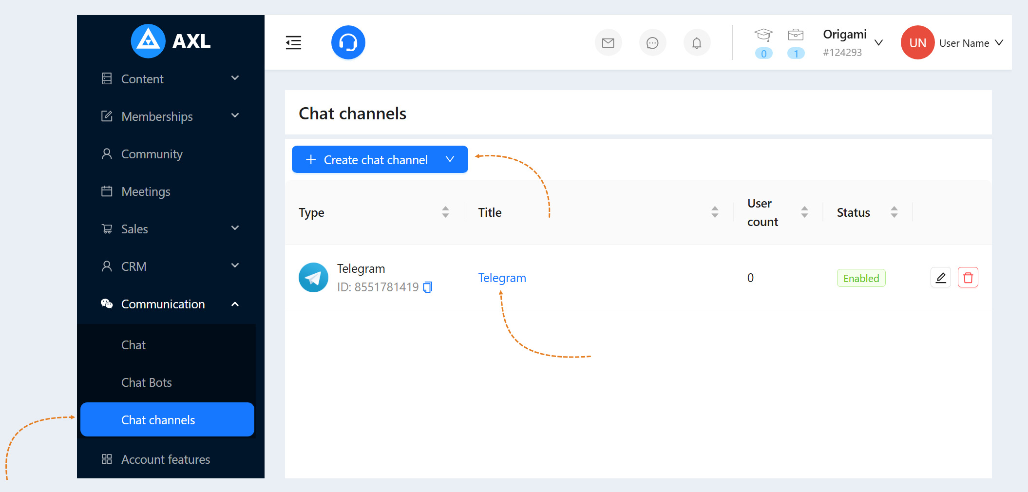This screenshot has height=492, width=1028.
Task: Click the graduation cap courses icon
Action: (x=763, y=35)
